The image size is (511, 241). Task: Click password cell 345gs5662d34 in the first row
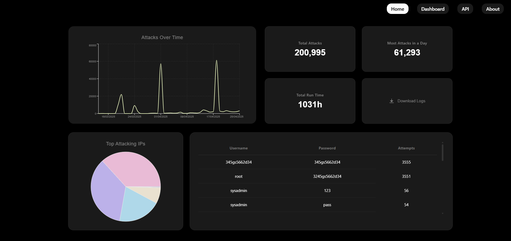pyautogui.click(x=327, y=162)
